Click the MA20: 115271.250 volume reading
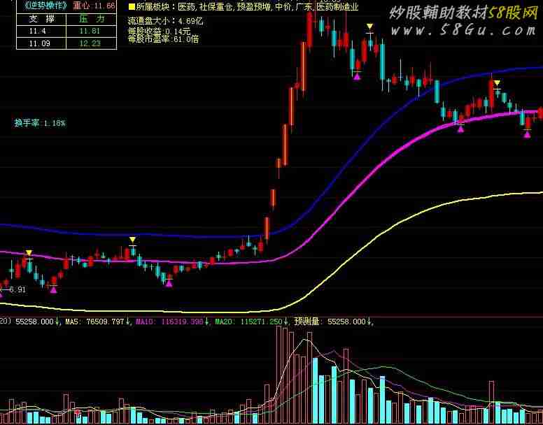This screenshot has height=425, width=543. [248, 322]
